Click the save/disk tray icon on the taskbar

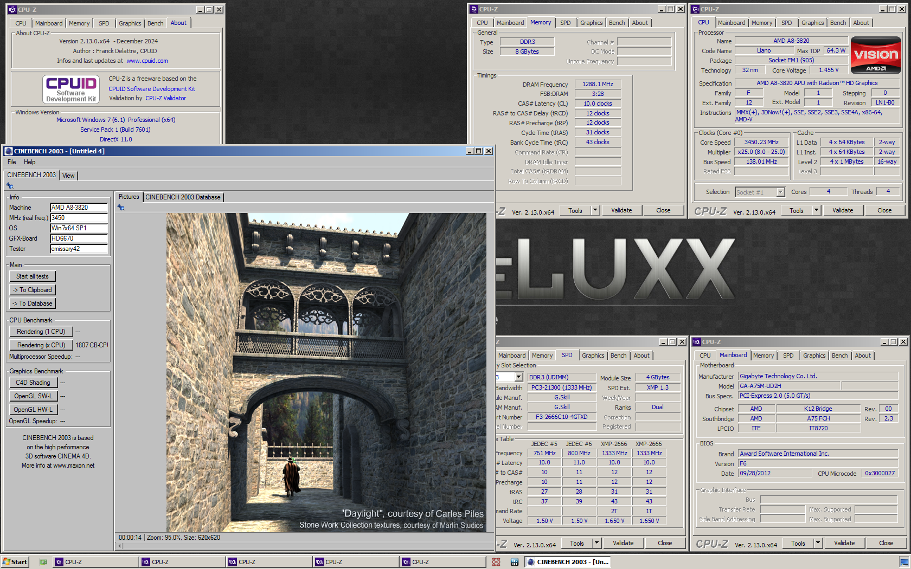pyautogui.click(x=515, y=562)
